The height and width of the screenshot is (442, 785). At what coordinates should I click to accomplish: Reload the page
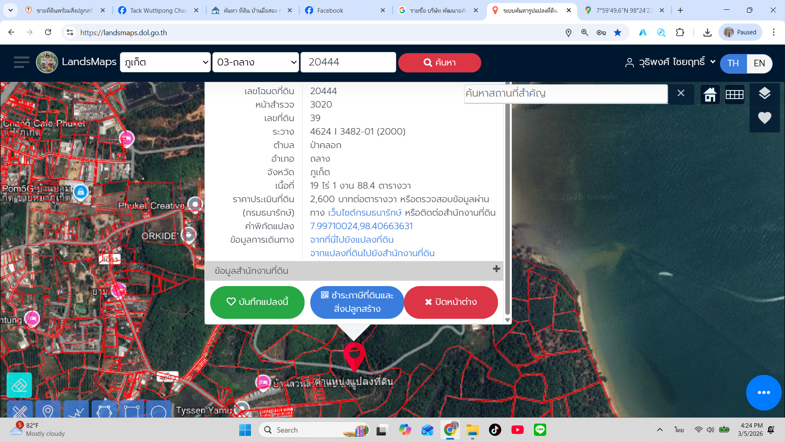[48, 32]
